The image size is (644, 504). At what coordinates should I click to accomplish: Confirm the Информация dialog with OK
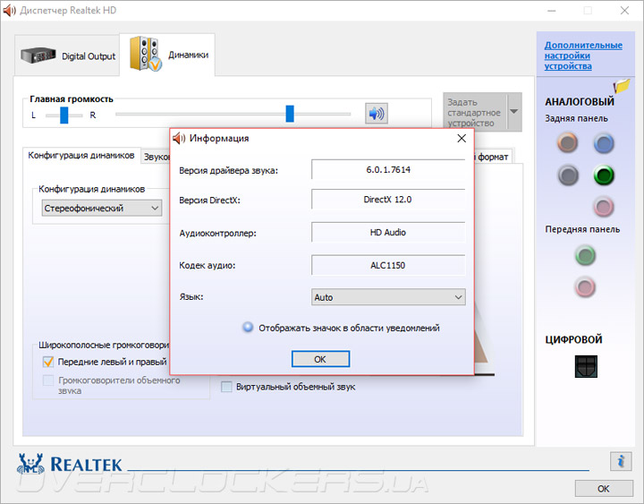[320, 359]
